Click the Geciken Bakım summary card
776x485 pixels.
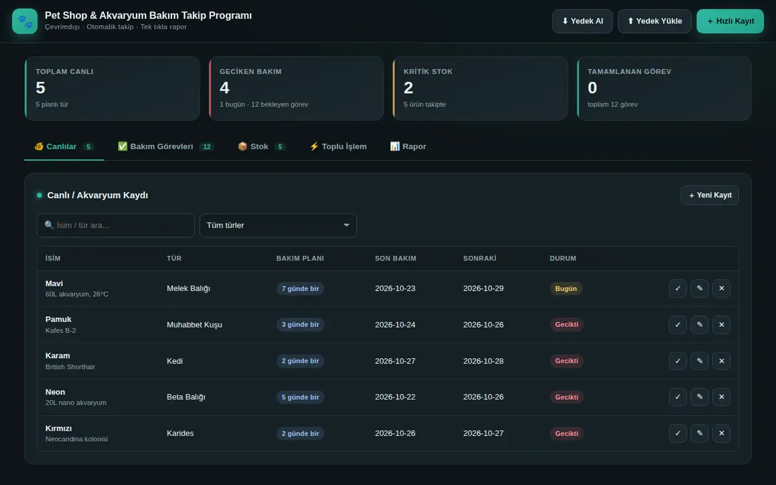click(x=296, y=89)
